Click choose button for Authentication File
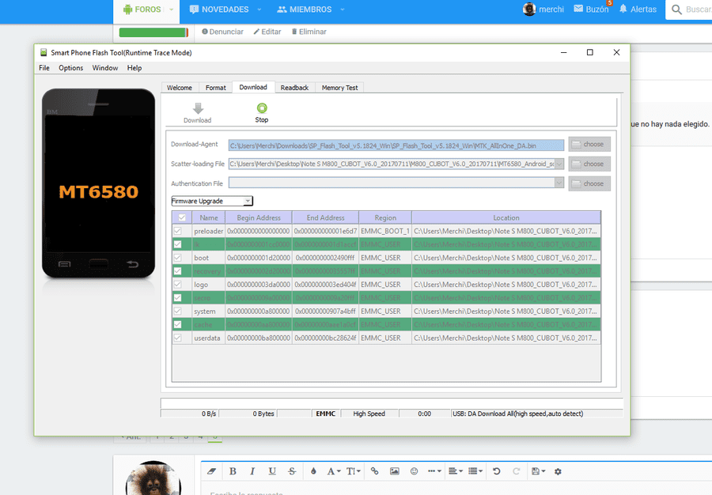 [x=589, y=183]
